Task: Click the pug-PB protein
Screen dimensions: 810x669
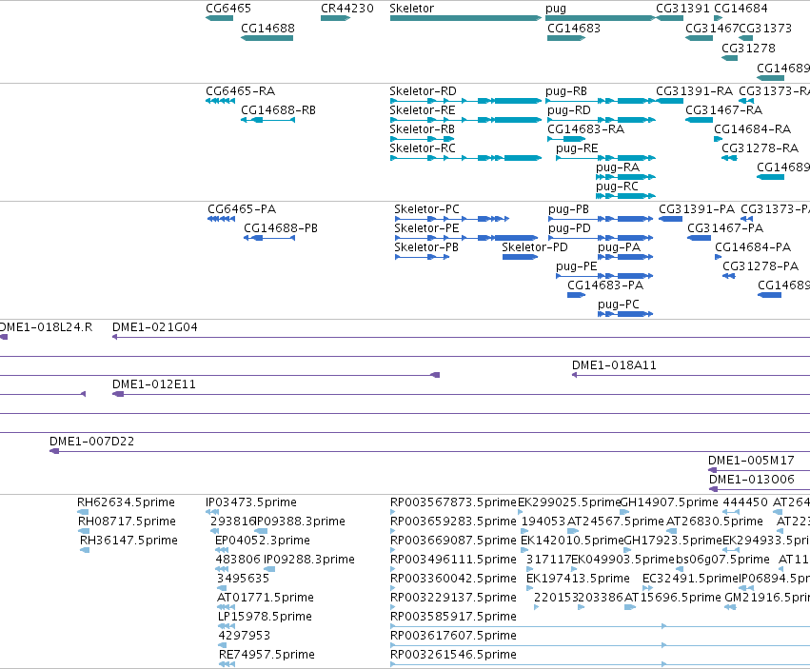Action: (601, 219)
